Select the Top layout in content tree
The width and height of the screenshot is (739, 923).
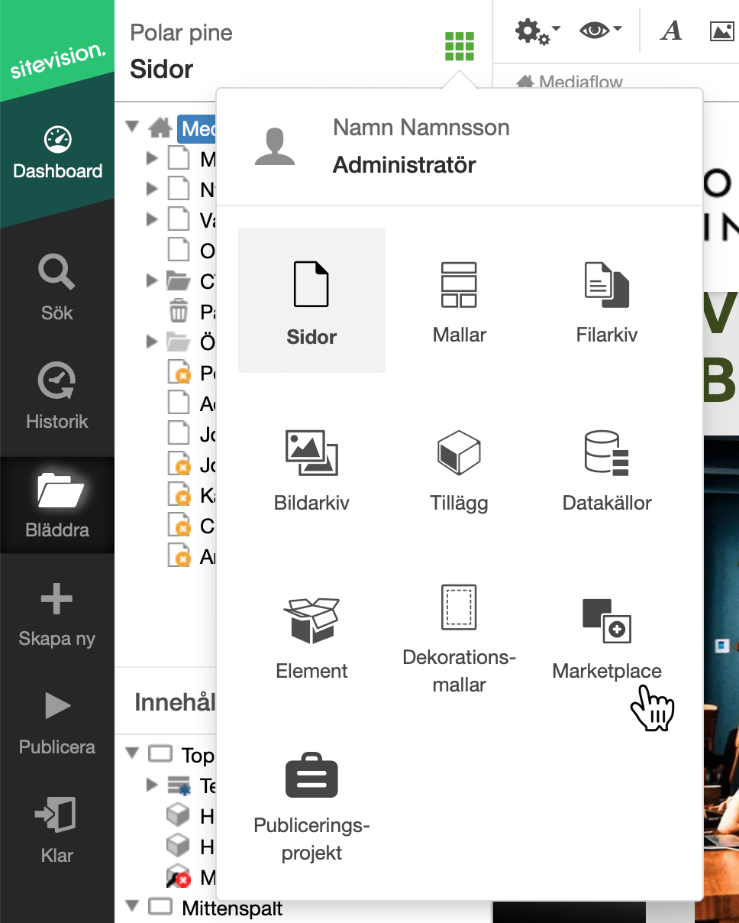coord(198,755)
